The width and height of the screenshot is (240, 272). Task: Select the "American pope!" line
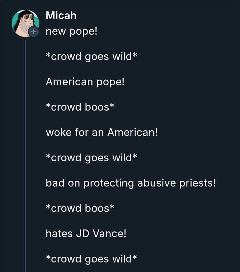click(x=85, y=82)
